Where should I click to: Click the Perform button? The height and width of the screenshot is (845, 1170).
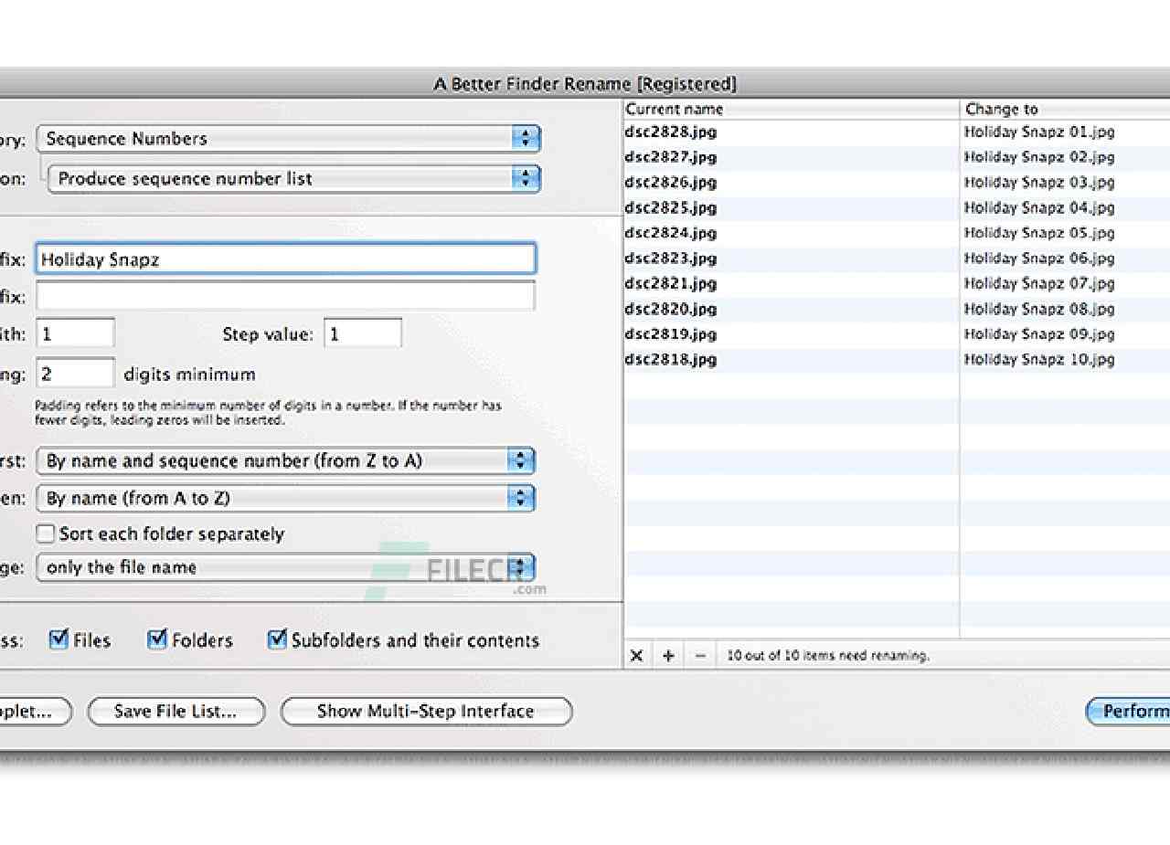1129,711
